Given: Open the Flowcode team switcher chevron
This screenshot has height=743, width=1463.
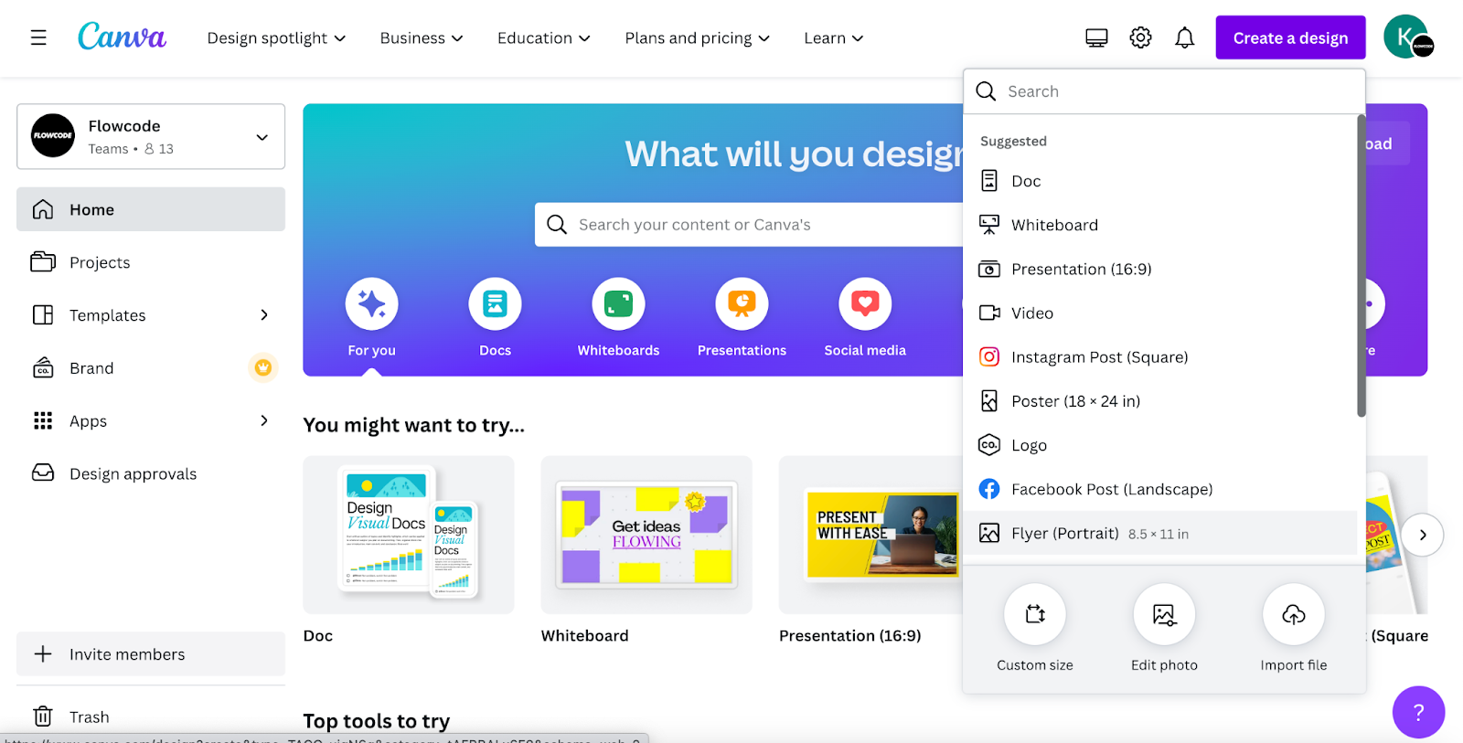Looking at the screenshot, I should tap(262, 137).
